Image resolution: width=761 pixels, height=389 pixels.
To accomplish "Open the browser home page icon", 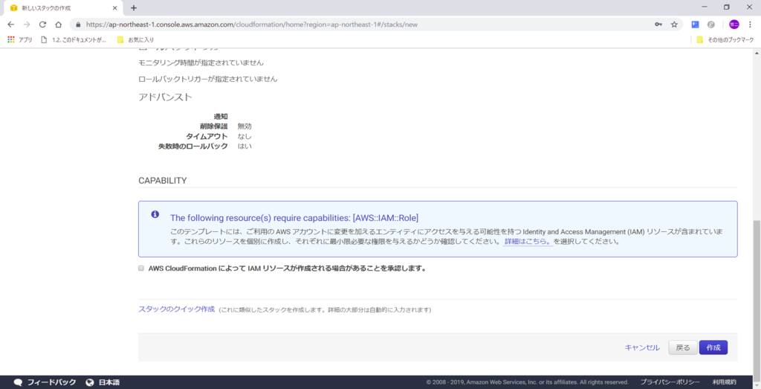I will pyautogui.click(x=58, y=25).
